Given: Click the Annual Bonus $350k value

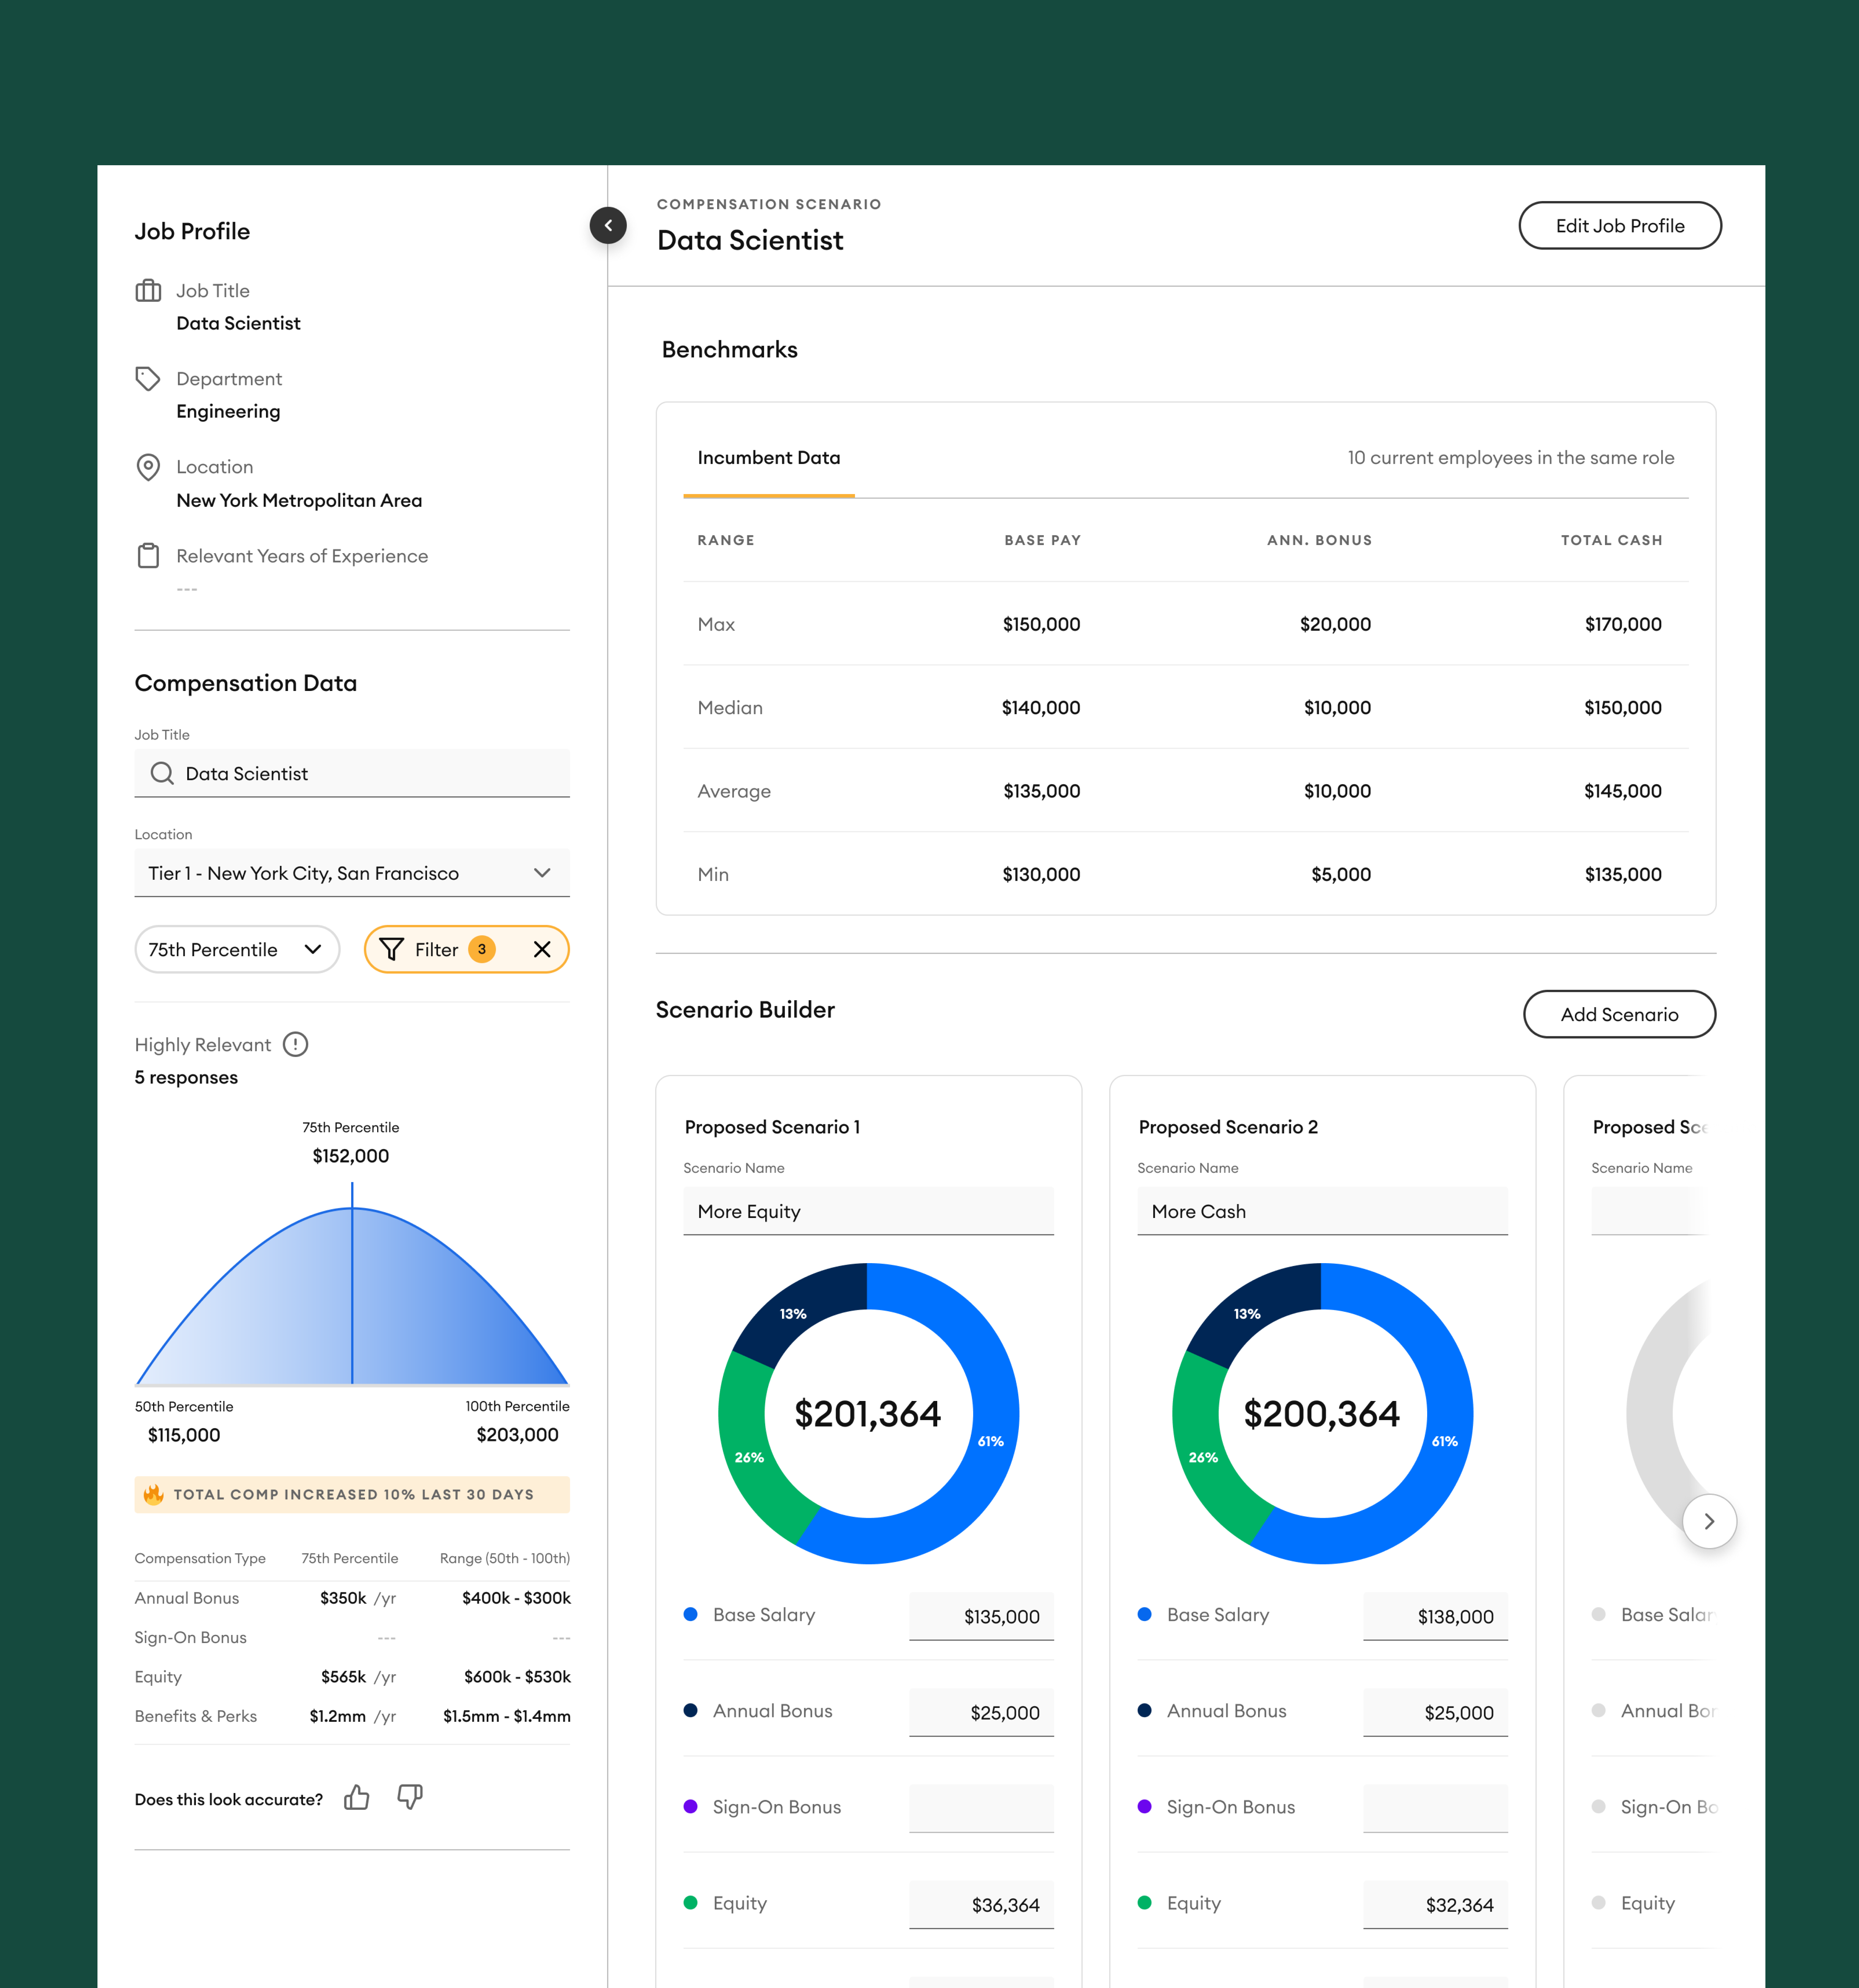Looking at the screenshot, I should 343,1598.
